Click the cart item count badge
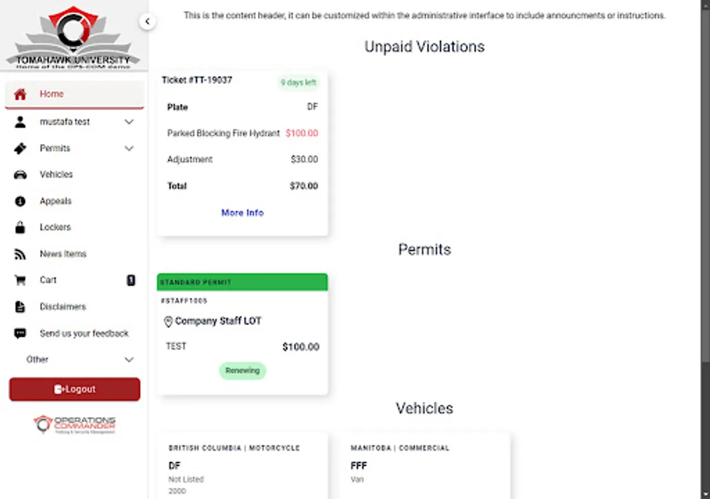The image size is (710, 499). tap(131, 281)
